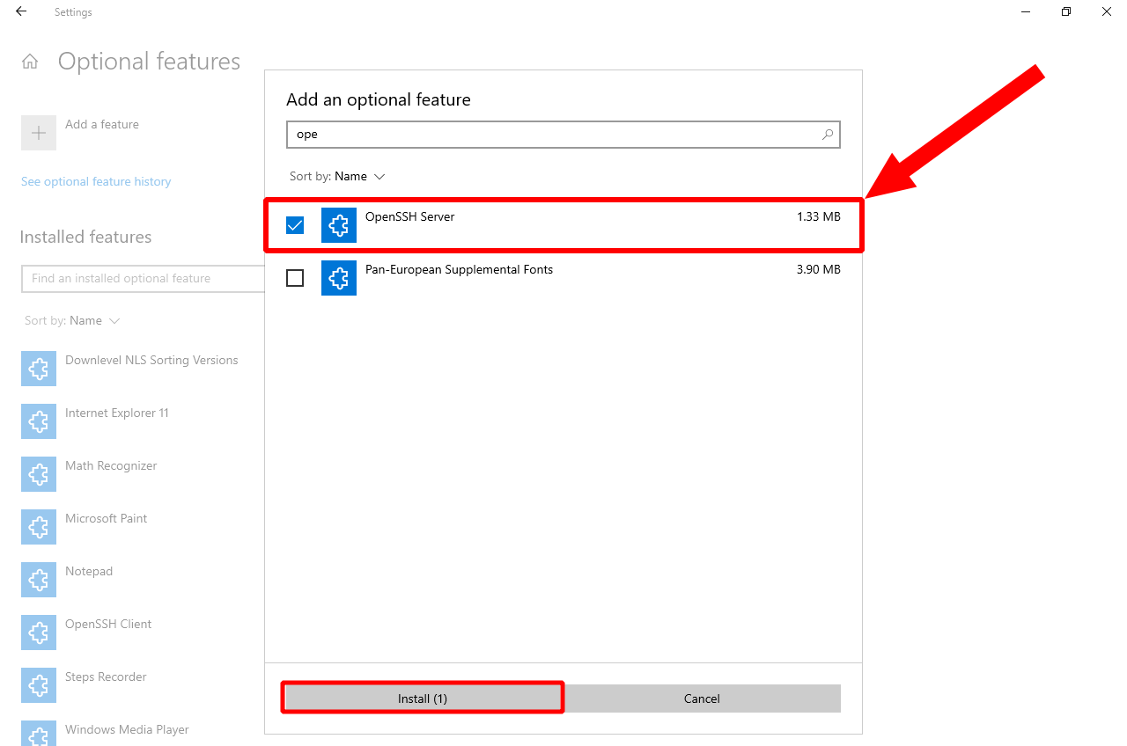Click the Pan-European Supplemental Fonts icon
The height and width of the screenshot is (746, 1127).
pyautogui.click(x=339, y=278)
